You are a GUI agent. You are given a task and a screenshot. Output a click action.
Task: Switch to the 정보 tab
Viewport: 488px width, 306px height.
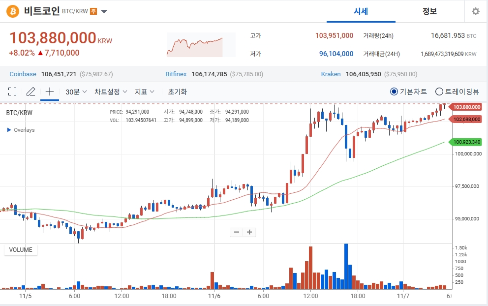[x=430, y=11]
